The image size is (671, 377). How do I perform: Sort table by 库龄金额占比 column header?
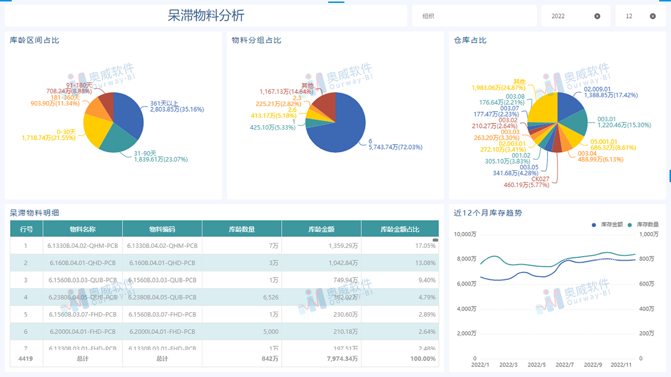(400, 228)
